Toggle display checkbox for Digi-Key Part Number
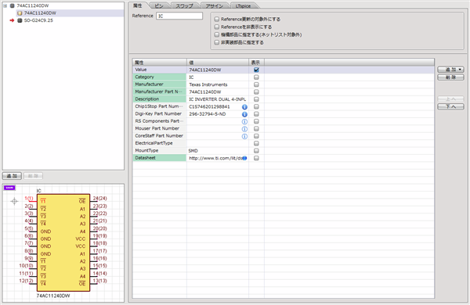 coord(256,114)
